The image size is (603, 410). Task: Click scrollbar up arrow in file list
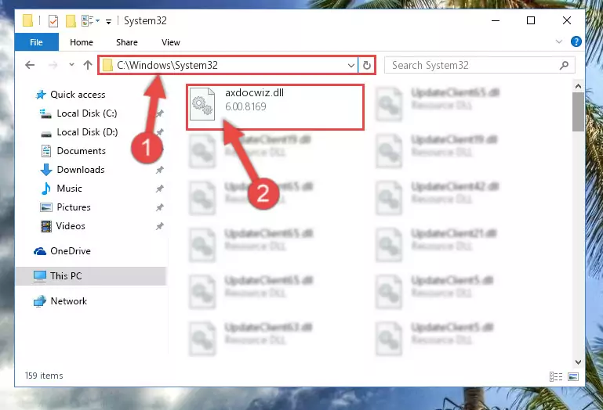pyautogui.click(x=578, y=86)
